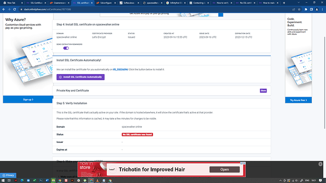Switch to Infinityfree SSL Google tab
The image size is (326, 183).
tap(176, 3)
